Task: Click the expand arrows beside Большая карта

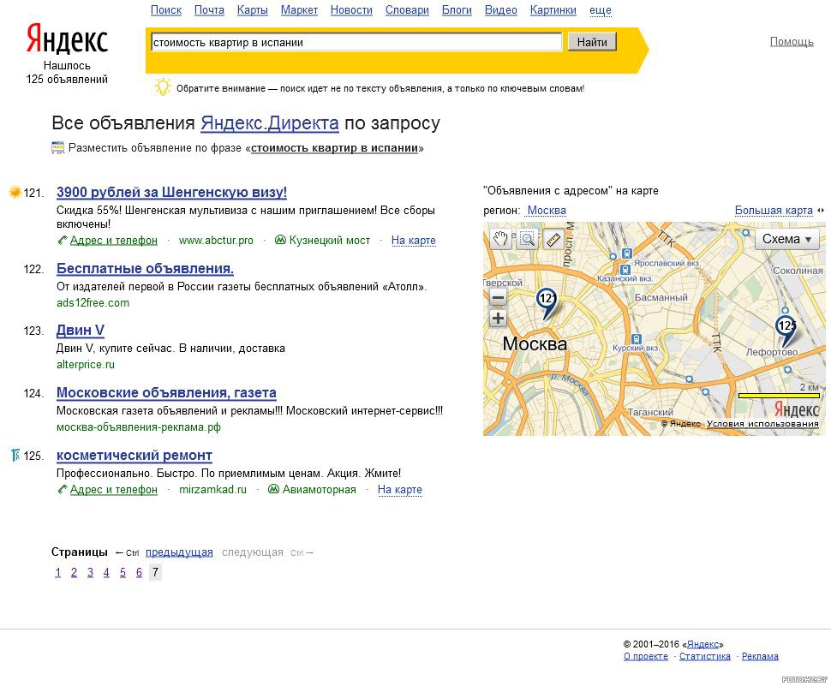Action: (x=821, y=211)
